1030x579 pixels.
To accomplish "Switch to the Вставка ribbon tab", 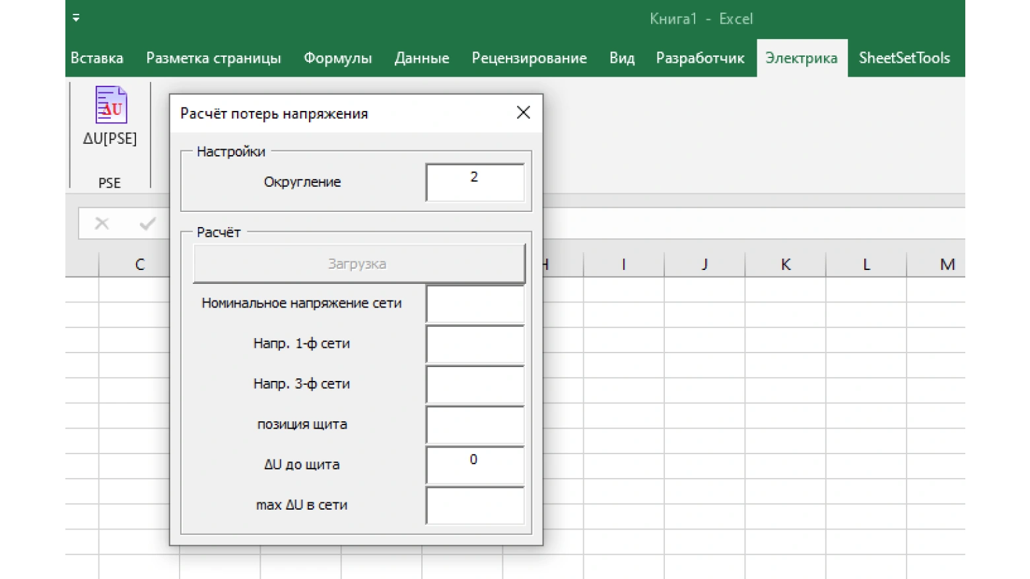I will (x=97, y=58).
